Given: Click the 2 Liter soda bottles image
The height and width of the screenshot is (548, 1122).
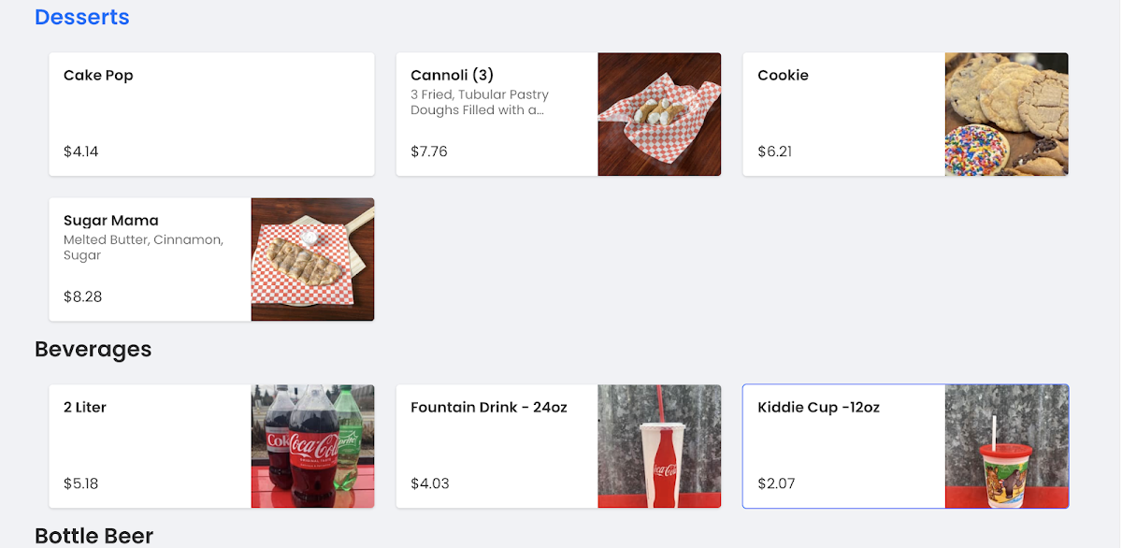Looking at the screenshot, I should click(312, 446).
